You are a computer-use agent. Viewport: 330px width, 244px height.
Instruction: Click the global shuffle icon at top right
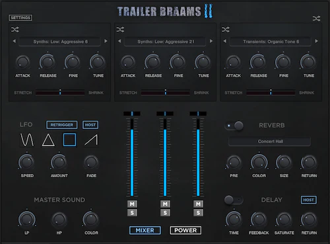coord(316,19)
